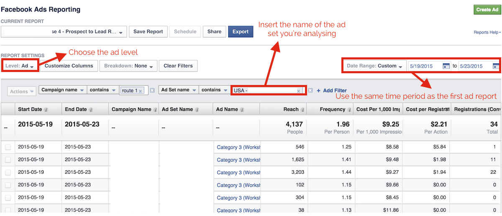Image resolution: width=502 pixels, height=216 pixels.
Task: Click the + Add Filter link
Action: [x=331, y=90]
